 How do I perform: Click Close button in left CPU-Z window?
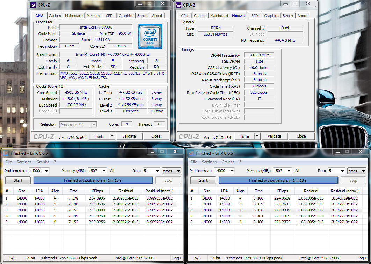pyautogui.click(x=156, y=136)
